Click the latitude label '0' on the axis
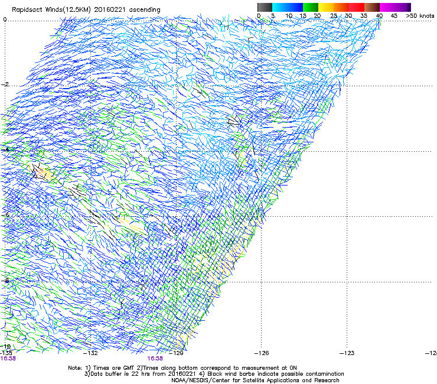The image size is (437, 384). click(5, 19)
